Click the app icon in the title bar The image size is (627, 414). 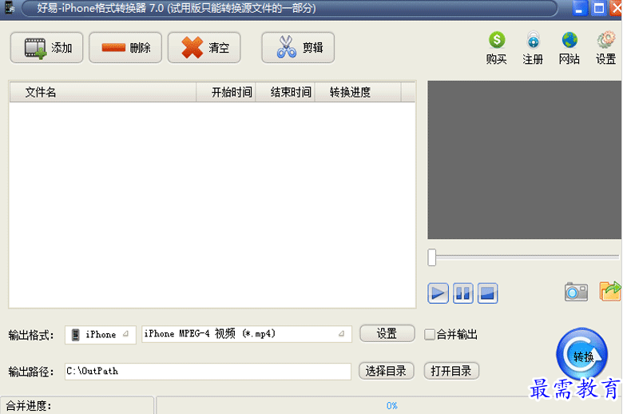(x=10, y=8)
